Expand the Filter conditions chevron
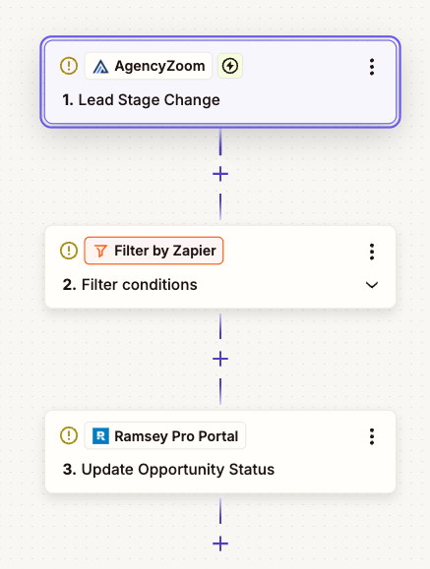The width and height of the screenshot is (430, 569). (372, 285)
